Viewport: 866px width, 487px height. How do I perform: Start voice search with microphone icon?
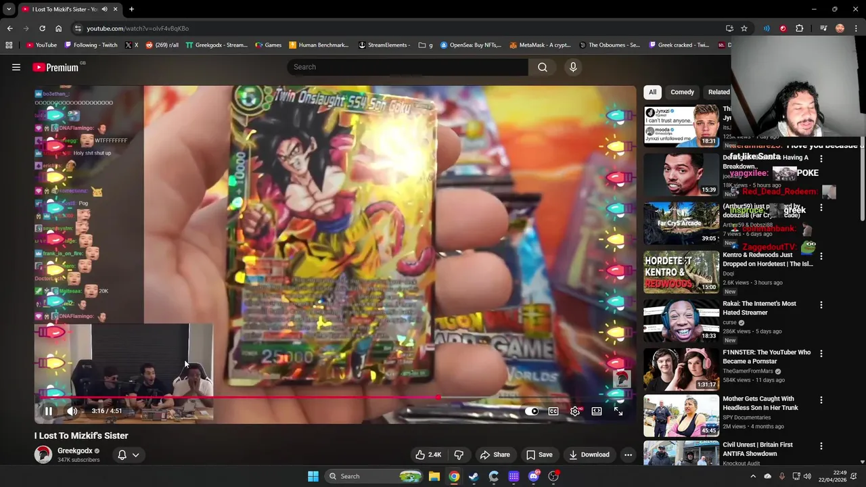pos(573,67)
